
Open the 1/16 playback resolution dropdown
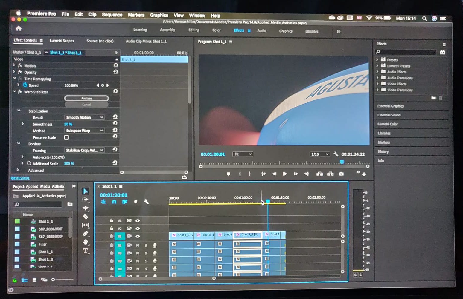320,154
